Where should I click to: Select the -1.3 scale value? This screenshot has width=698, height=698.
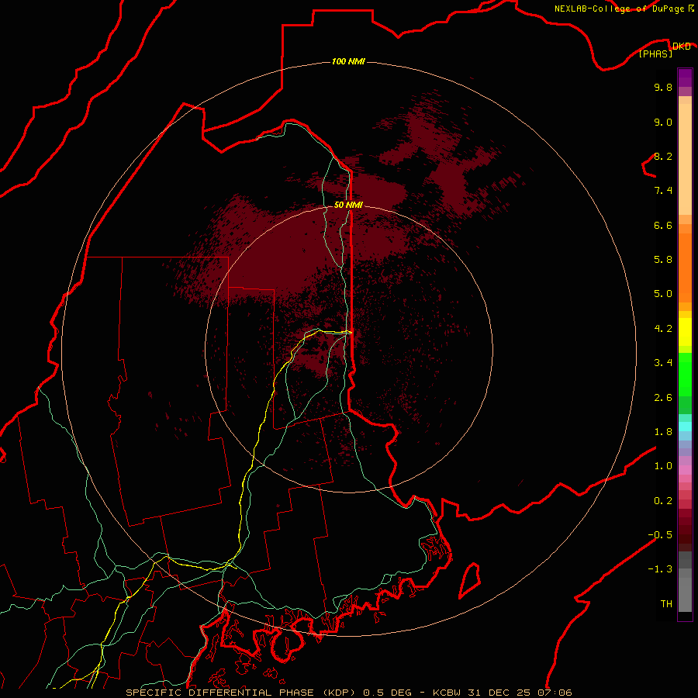coord(660,569)
